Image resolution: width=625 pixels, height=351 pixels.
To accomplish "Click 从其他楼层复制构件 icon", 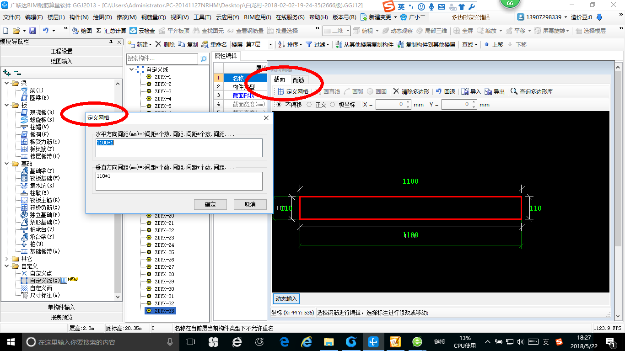I will pos(364,44).
